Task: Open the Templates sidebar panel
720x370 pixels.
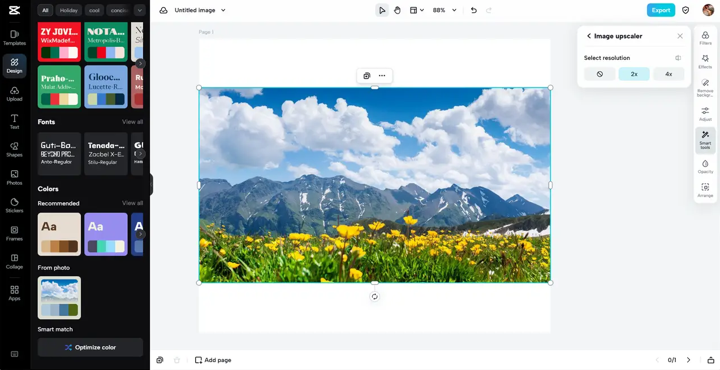Action: pos(15,38)
